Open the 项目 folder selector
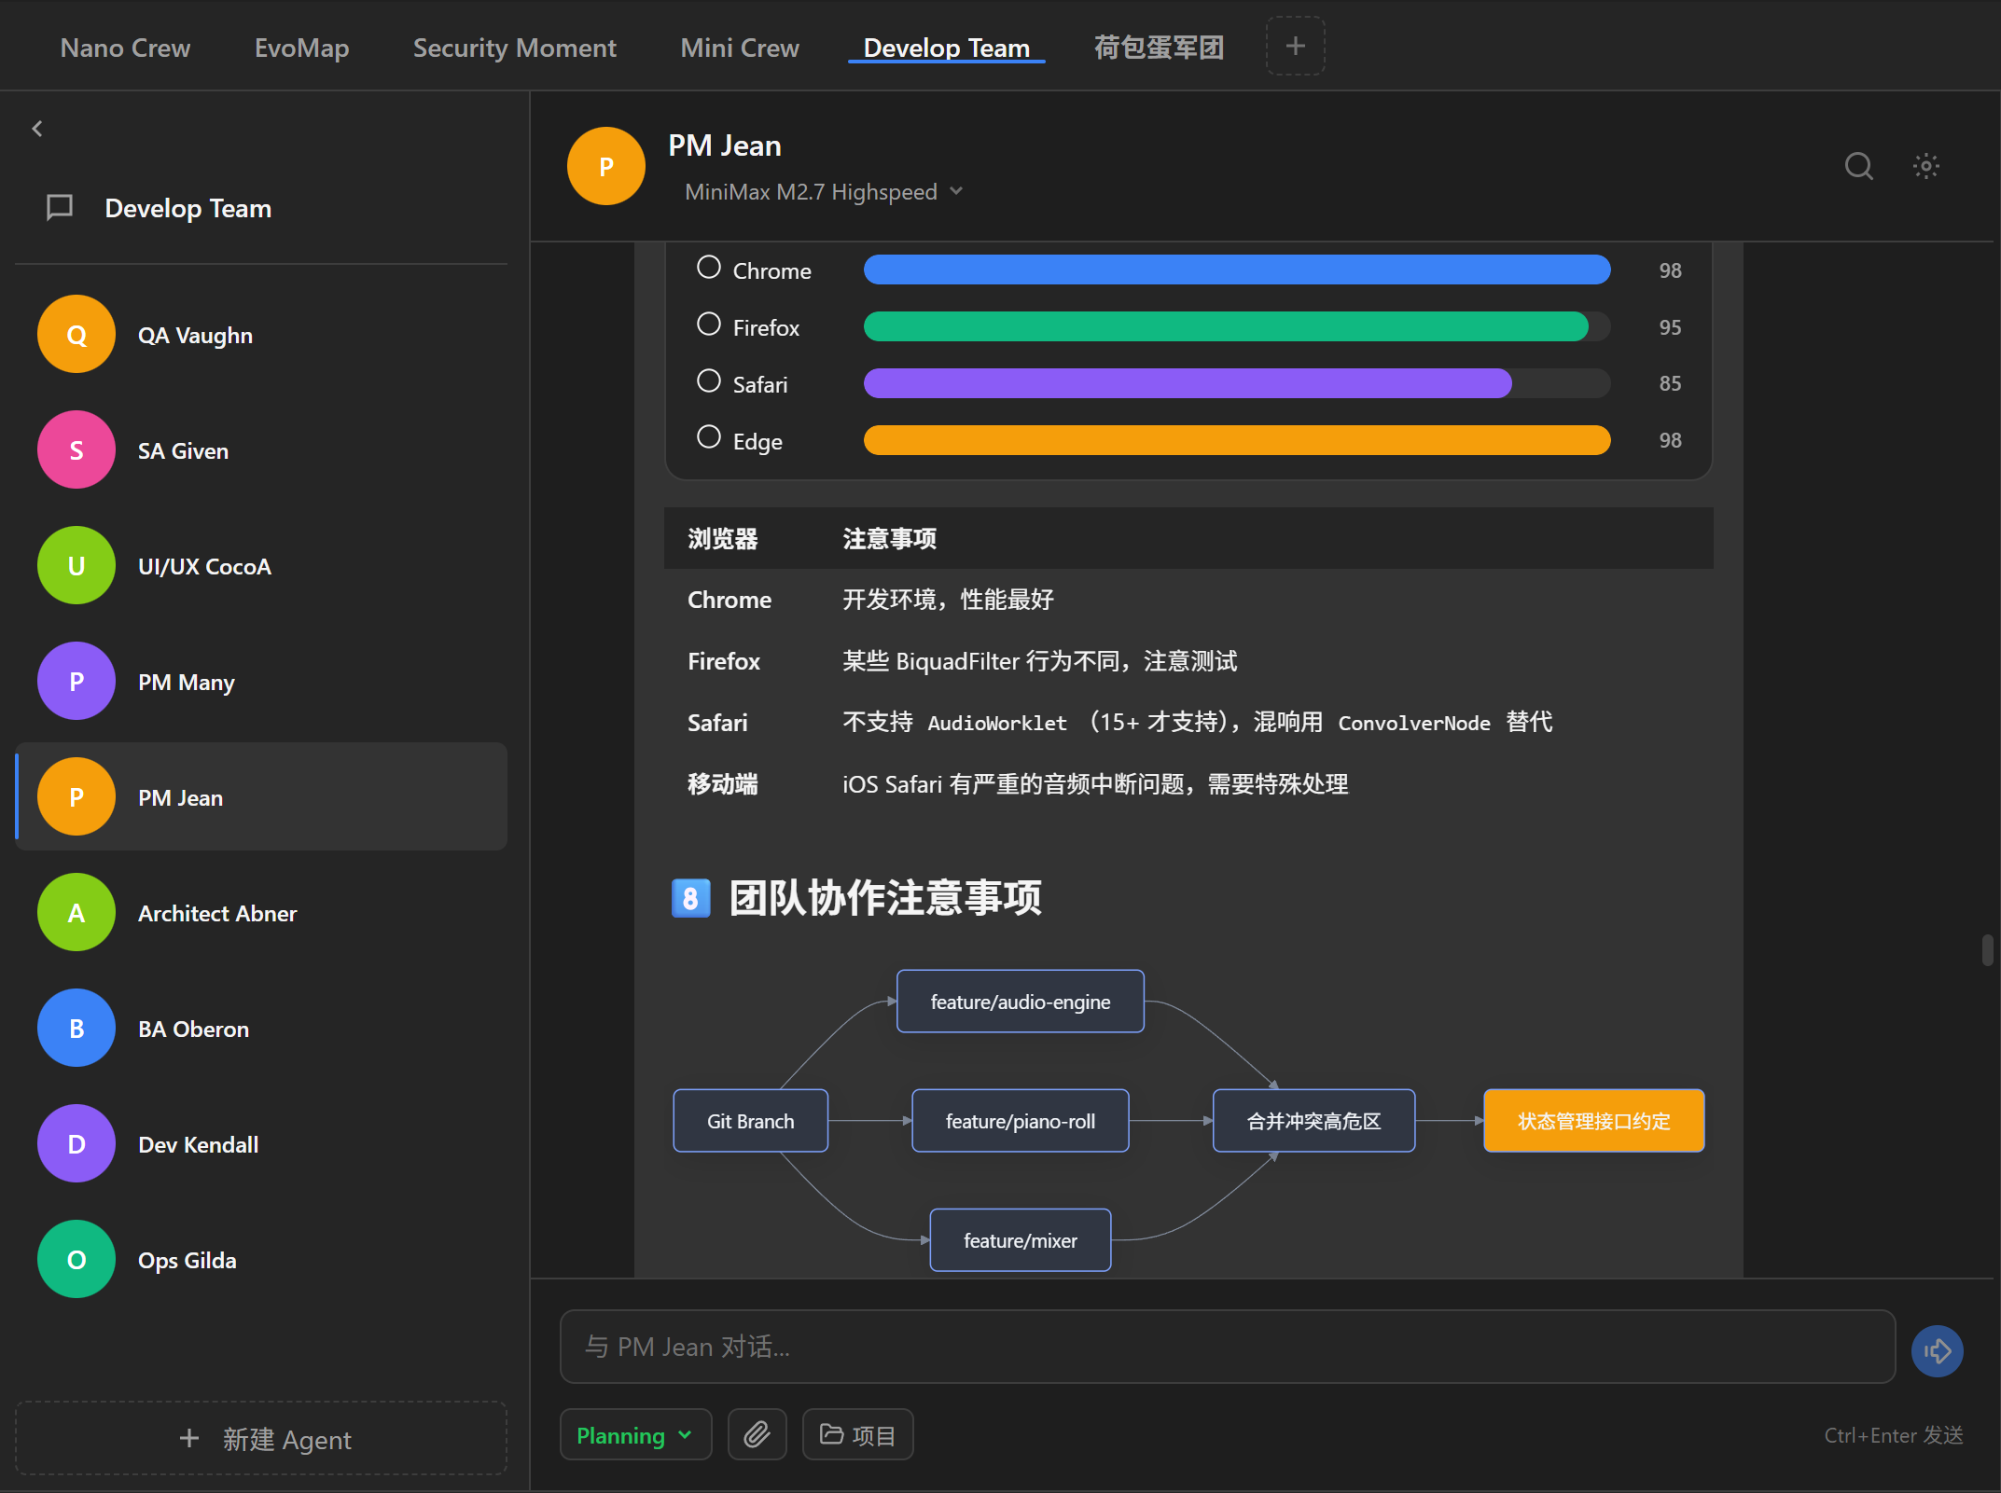This screenshot has width=2001, height=1493. coord(857,1434)
